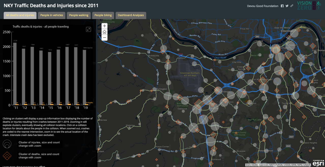Click the zoom-in plus control on the map
This screenshot has width=325, height=167.
tap(104, 26)
